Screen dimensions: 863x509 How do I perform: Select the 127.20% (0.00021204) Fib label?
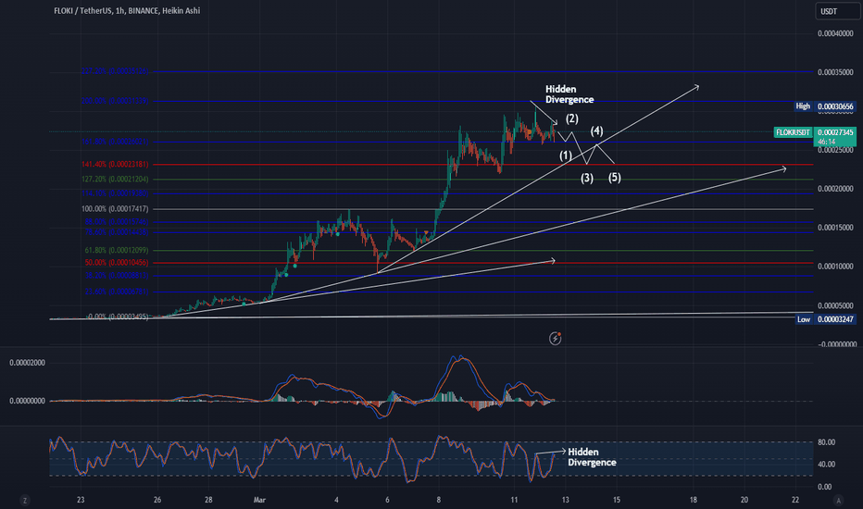(x=115, y=179)
